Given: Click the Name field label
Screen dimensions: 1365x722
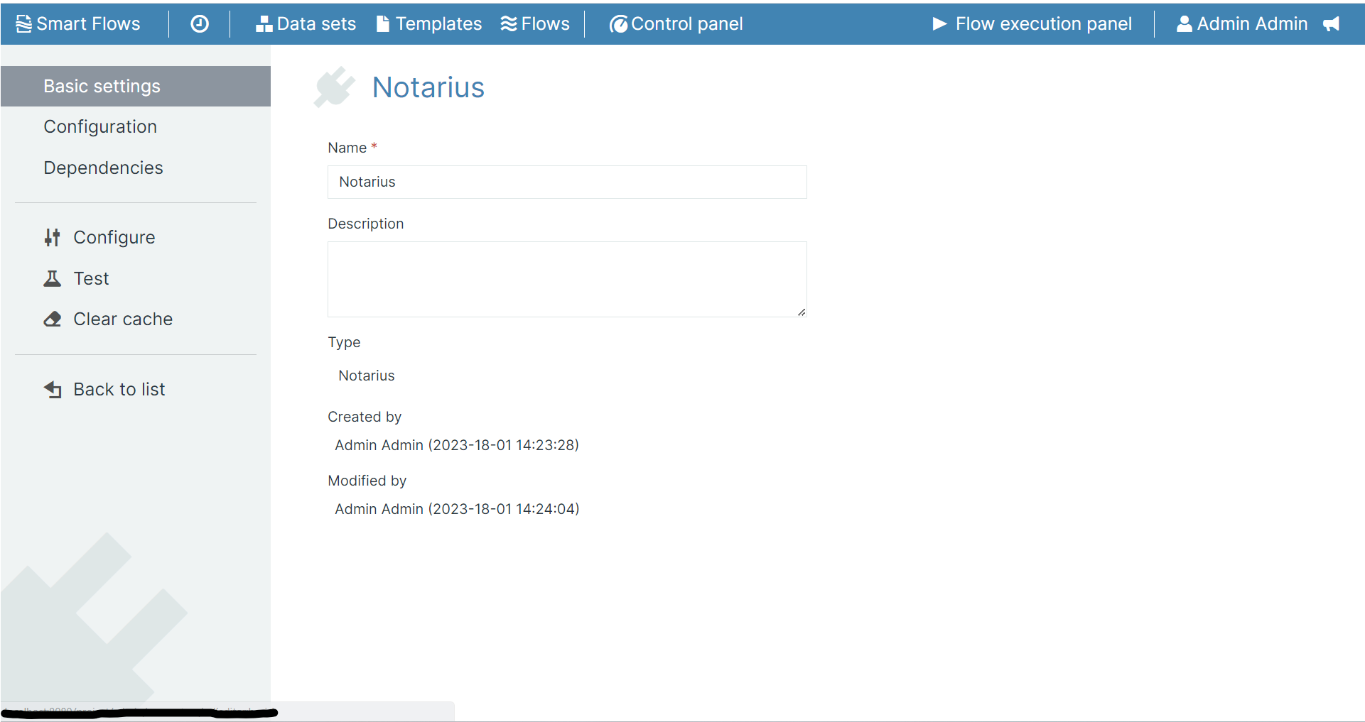Looking at the screenshot, I should click(347, 148).
